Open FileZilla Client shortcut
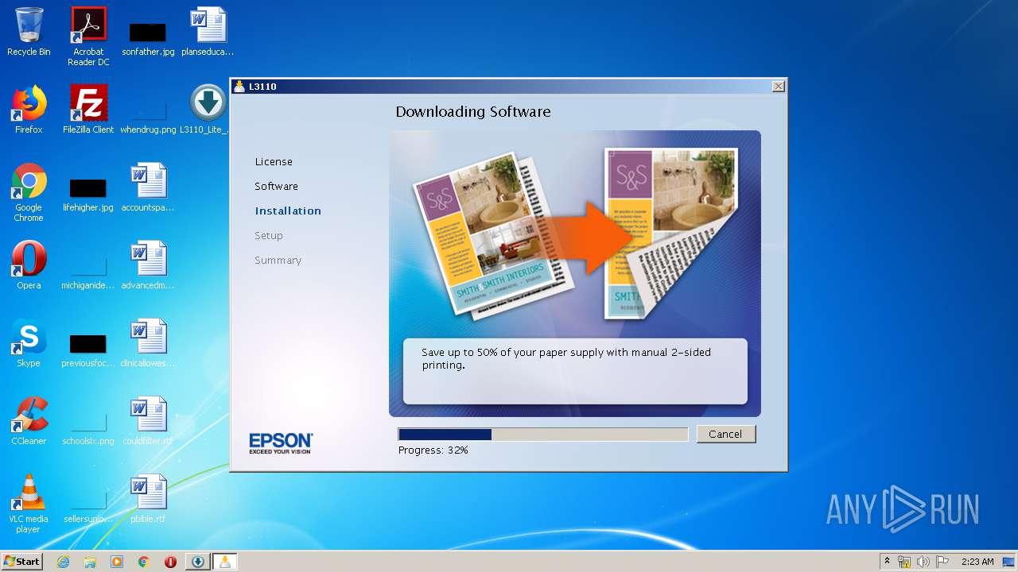The width and height of the screenshot is (1018, 572). click(x=88, y=110)
